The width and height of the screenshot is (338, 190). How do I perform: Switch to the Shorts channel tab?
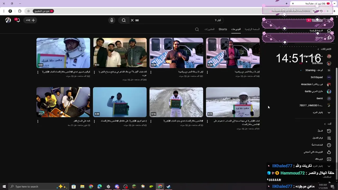(223, 29)
